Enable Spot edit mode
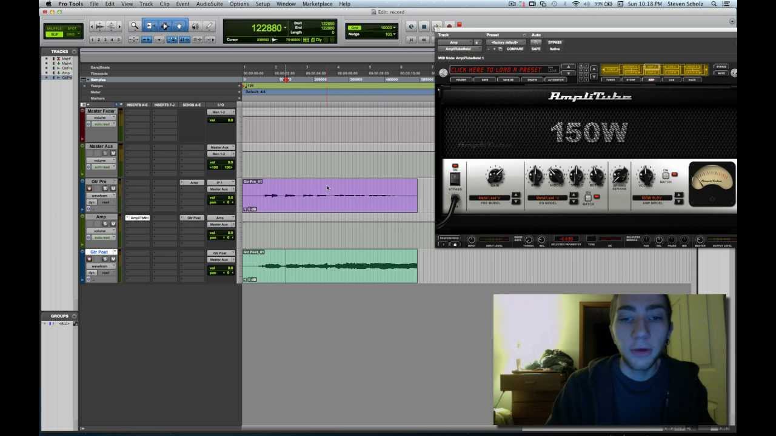The width and height of the screenshot is (776, 436). click(72, 28)
